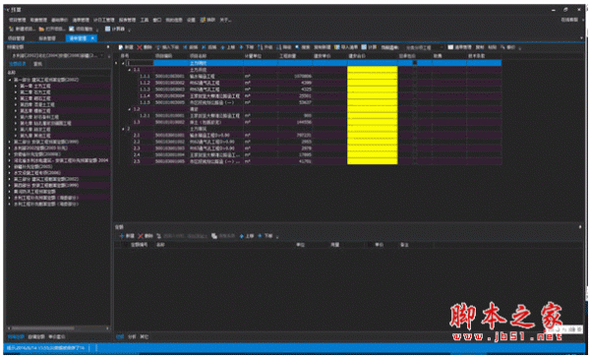Click the 修改 icon at the toolbar end
This screenshot has height=357, width=590.
click(x=502, y=47)
